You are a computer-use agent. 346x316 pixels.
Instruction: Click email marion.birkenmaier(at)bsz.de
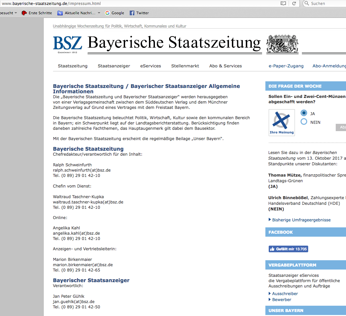click(83, 265)
